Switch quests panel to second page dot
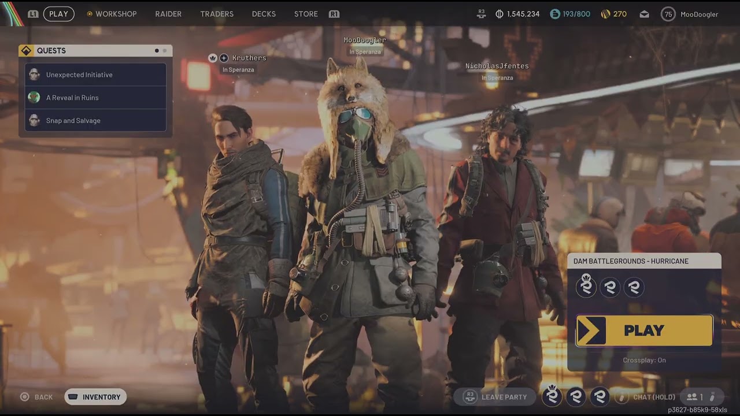The height and width of the screenshot is (416, 740). pyautogui.click(x=165, y=51)
